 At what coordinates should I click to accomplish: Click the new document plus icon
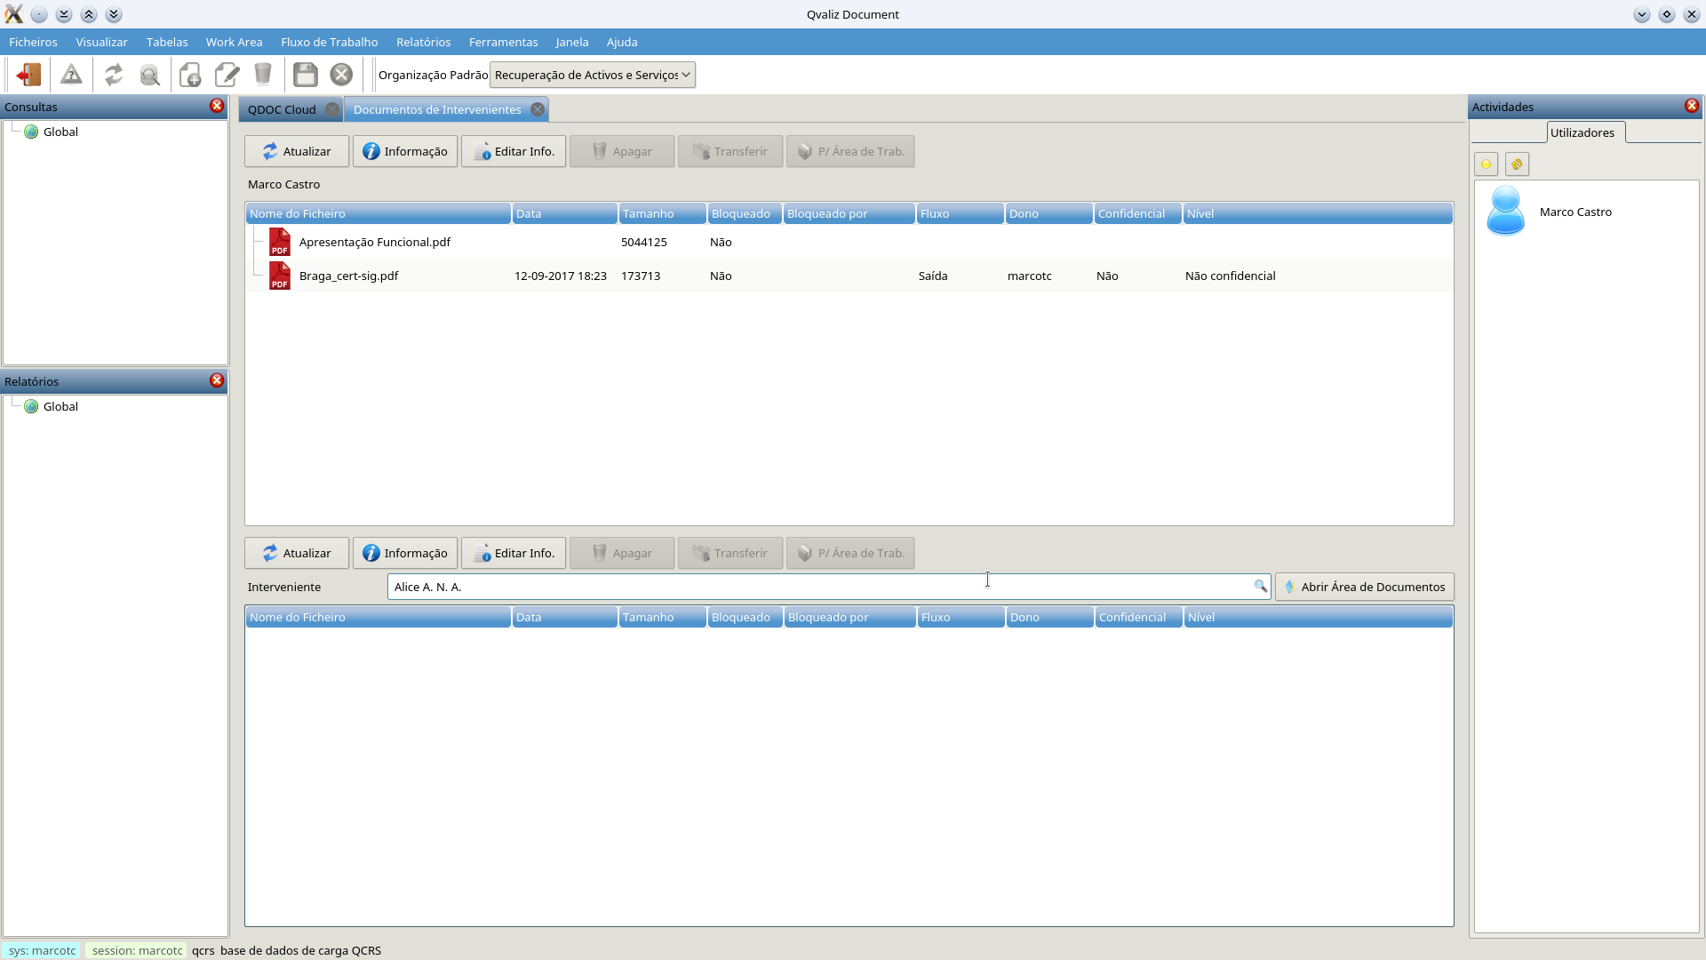click(x=190, y=75)
